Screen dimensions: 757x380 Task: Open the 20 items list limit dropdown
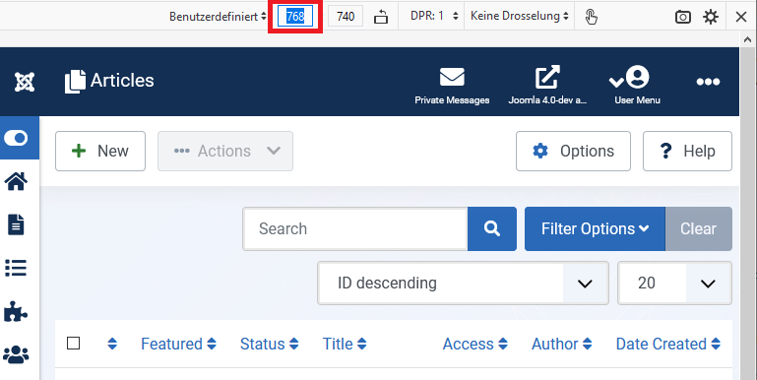674,283
